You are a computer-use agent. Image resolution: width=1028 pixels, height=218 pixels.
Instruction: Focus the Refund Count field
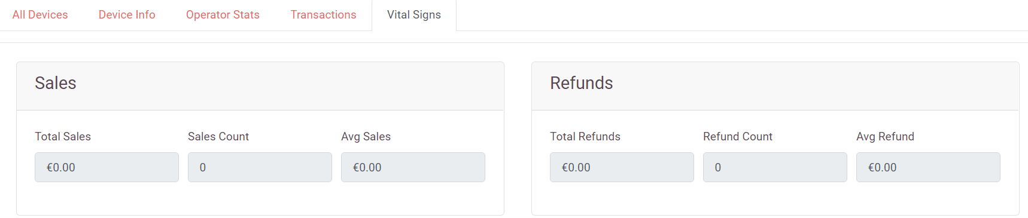pos(775,167)
